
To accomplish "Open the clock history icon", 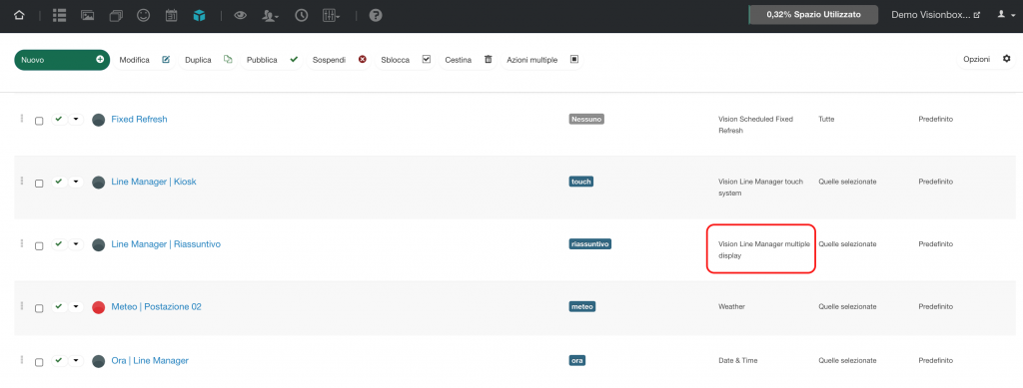I will click(x=302, y=16).
